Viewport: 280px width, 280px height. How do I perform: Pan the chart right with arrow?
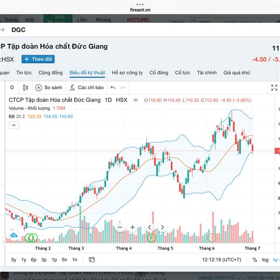click(x=162, y=227)
